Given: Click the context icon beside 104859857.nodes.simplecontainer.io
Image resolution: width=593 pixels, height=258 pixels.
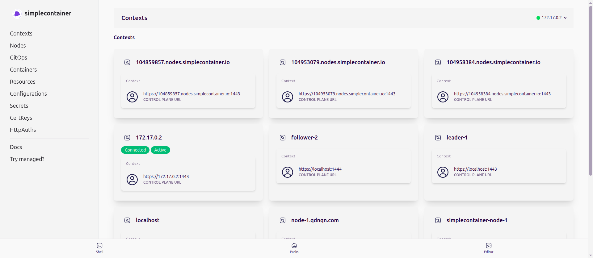Looking at the screenshot, I should pos(127,62).
